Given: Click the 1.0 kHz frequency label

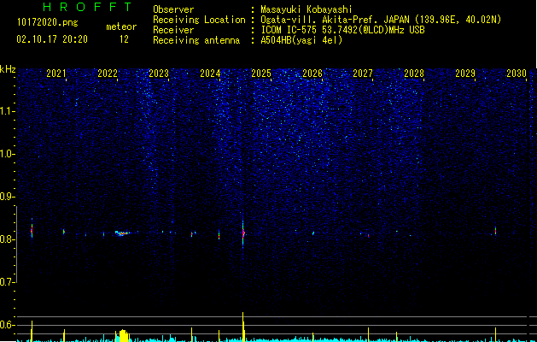Looking at the screenshot, I should [x=7, y=154].
